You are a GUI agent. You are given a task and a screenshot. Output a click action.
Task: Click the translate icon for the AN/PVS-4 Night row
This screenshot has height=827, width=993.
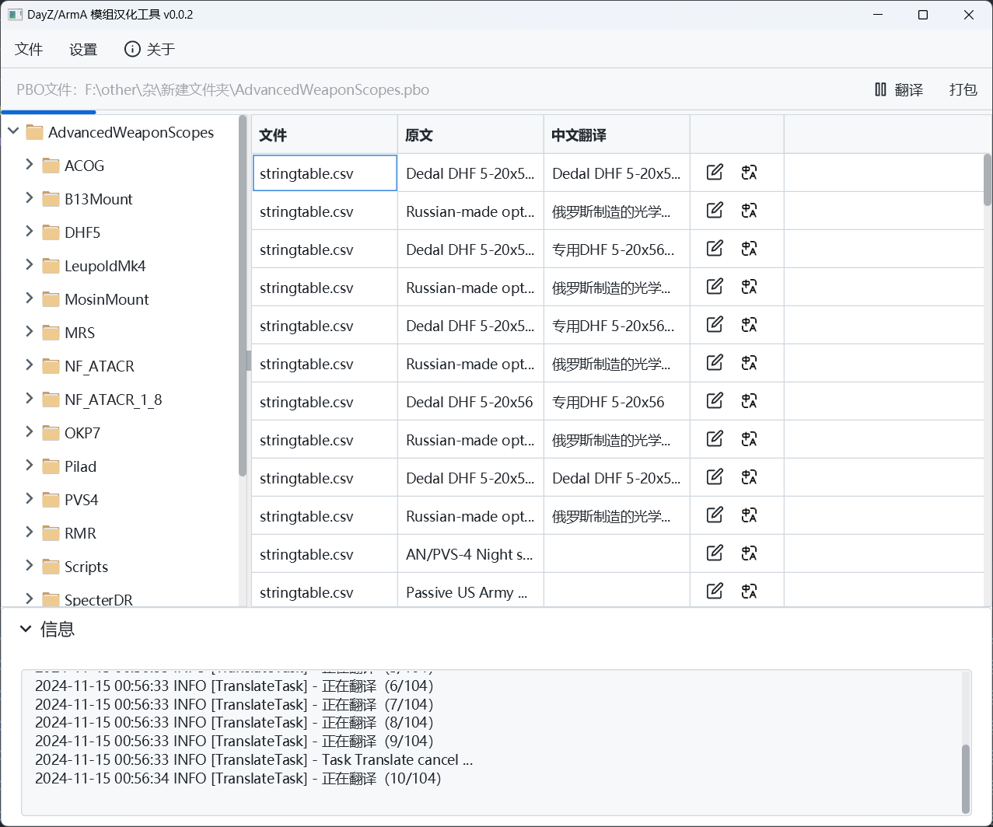pyautogui.click(x=749, y=553)
